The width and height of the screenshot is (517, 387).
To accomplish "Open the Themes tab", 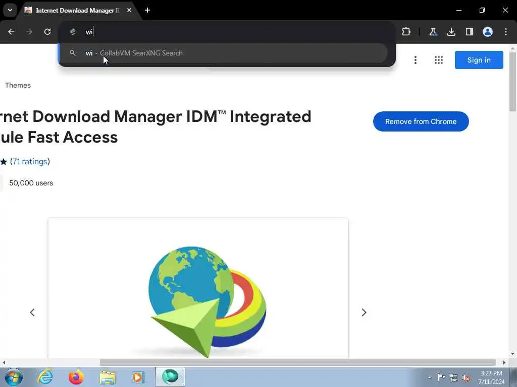I will pos(18,85).
